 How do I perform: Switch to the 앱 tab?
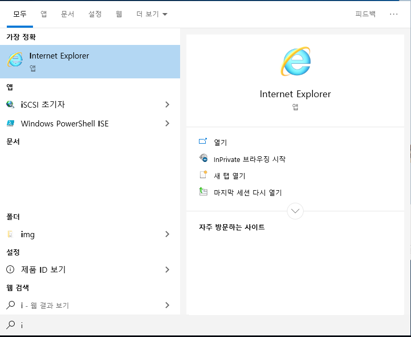click(x=43, y=14)
